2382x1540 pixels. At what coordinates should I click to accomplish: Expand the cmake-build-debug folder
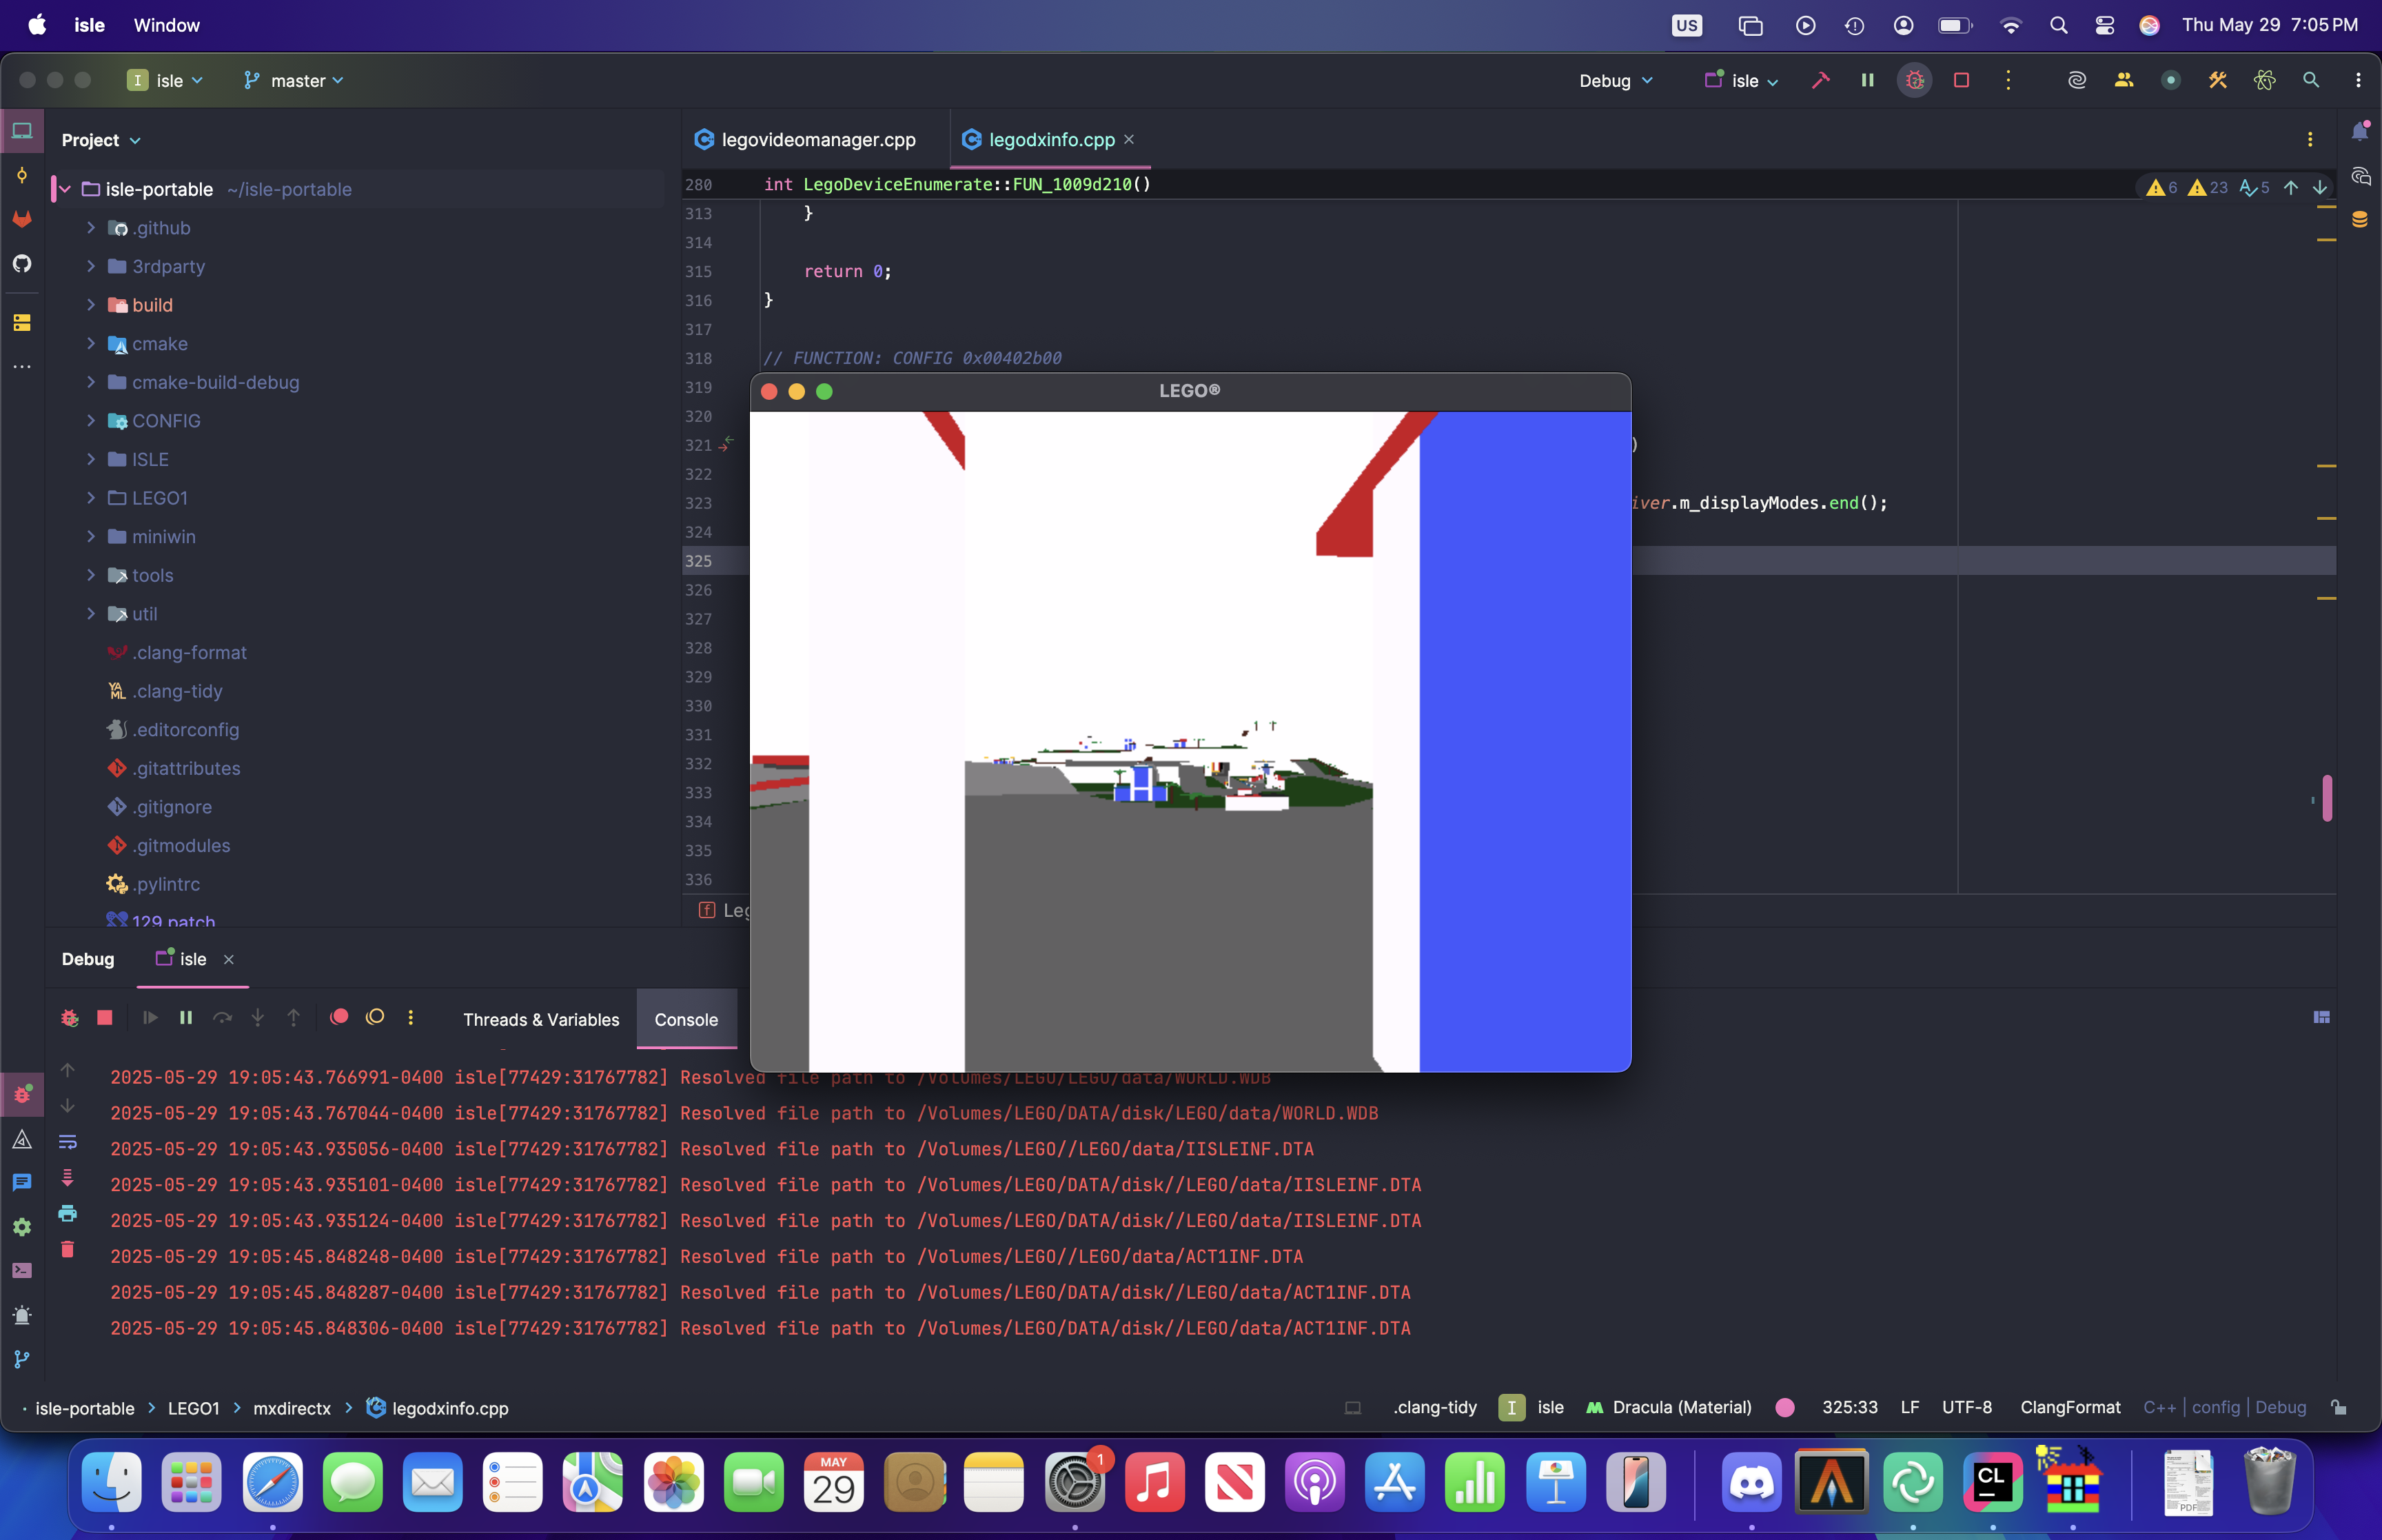point(91,382)
